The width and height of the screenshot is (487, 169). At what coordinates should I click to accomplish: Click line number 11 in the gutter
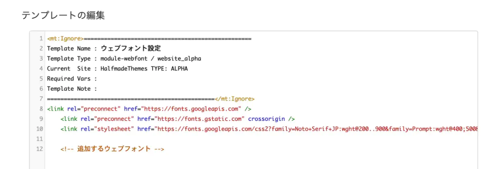click(40, 139)
